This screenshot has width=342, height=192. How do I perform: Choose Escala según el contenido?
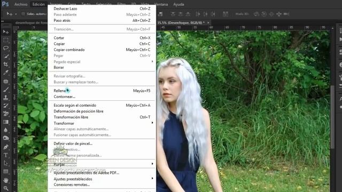coord(102,106)
